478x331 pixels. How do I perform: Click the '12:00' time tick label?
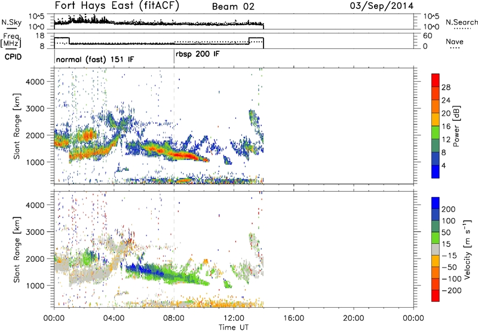(x=234, y=318)
